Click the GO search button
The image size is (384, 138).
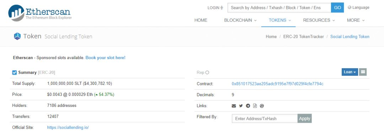[x=337, y=7]
